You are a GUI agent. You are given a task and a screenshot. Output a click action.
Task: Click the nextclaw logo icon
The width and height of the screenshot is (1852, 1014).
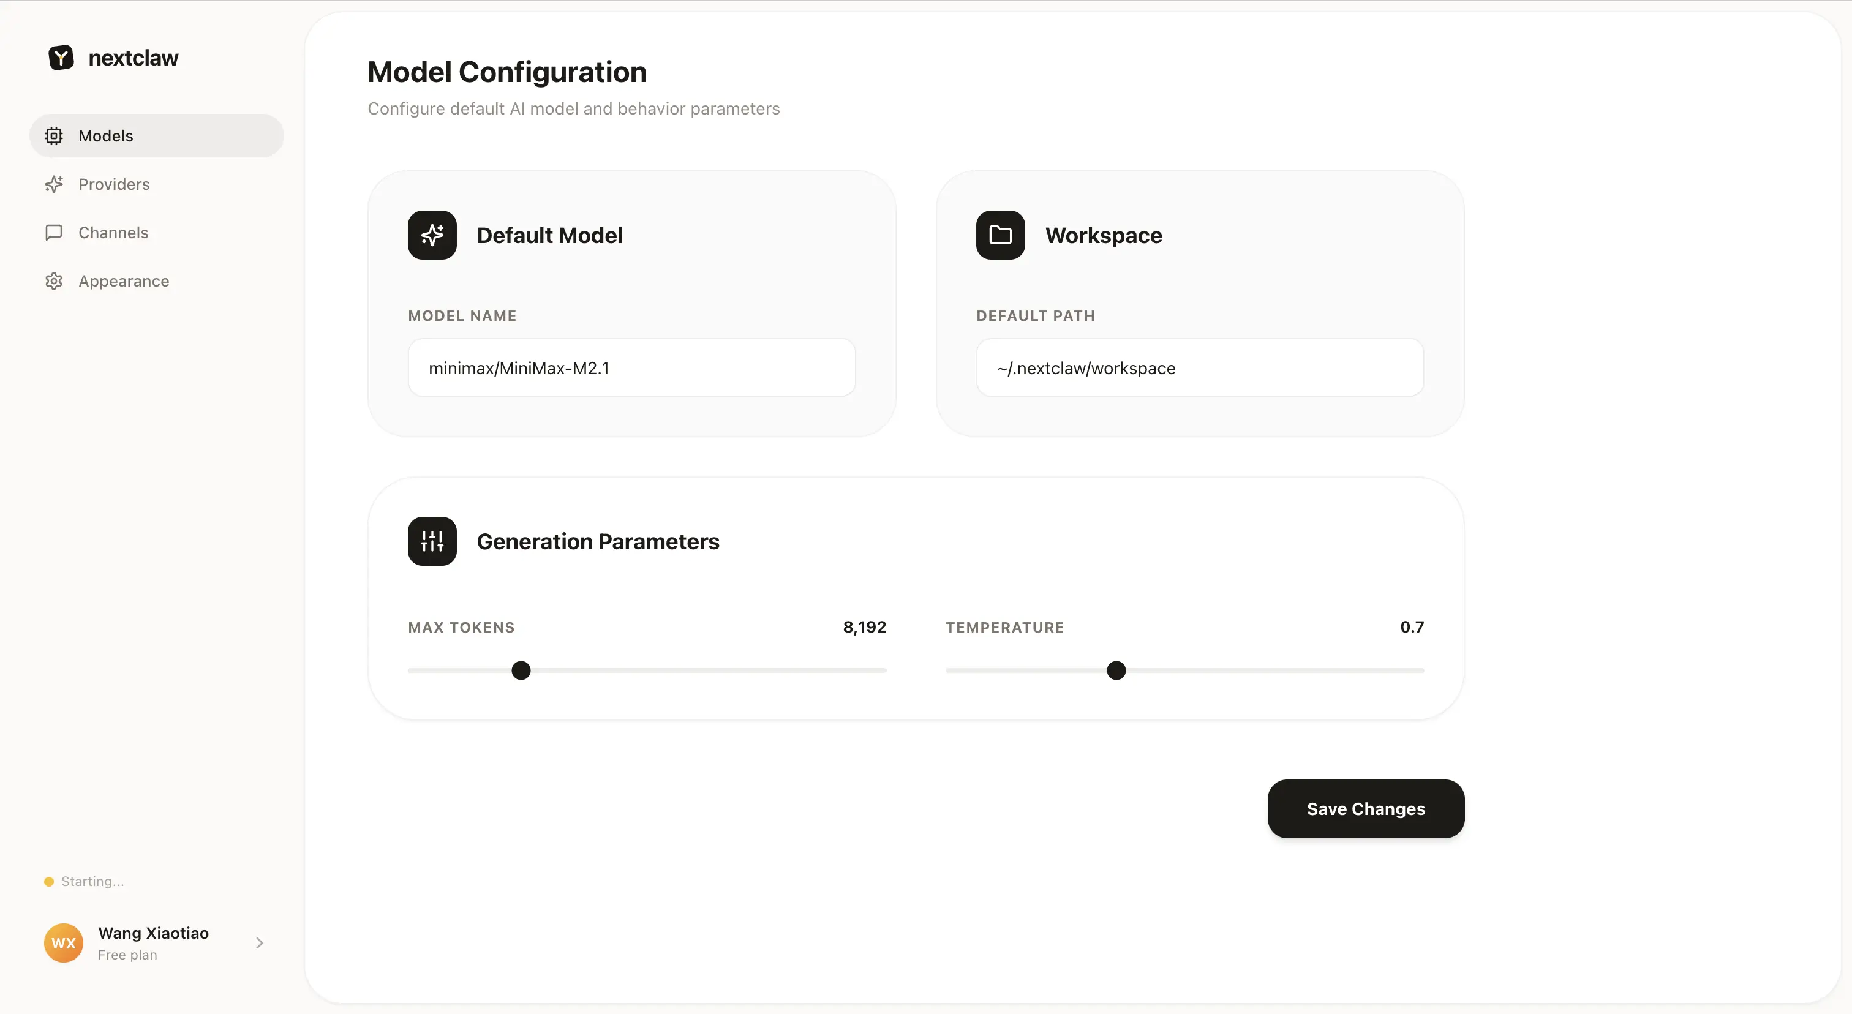pyautogui.click(x=61, y=58)
